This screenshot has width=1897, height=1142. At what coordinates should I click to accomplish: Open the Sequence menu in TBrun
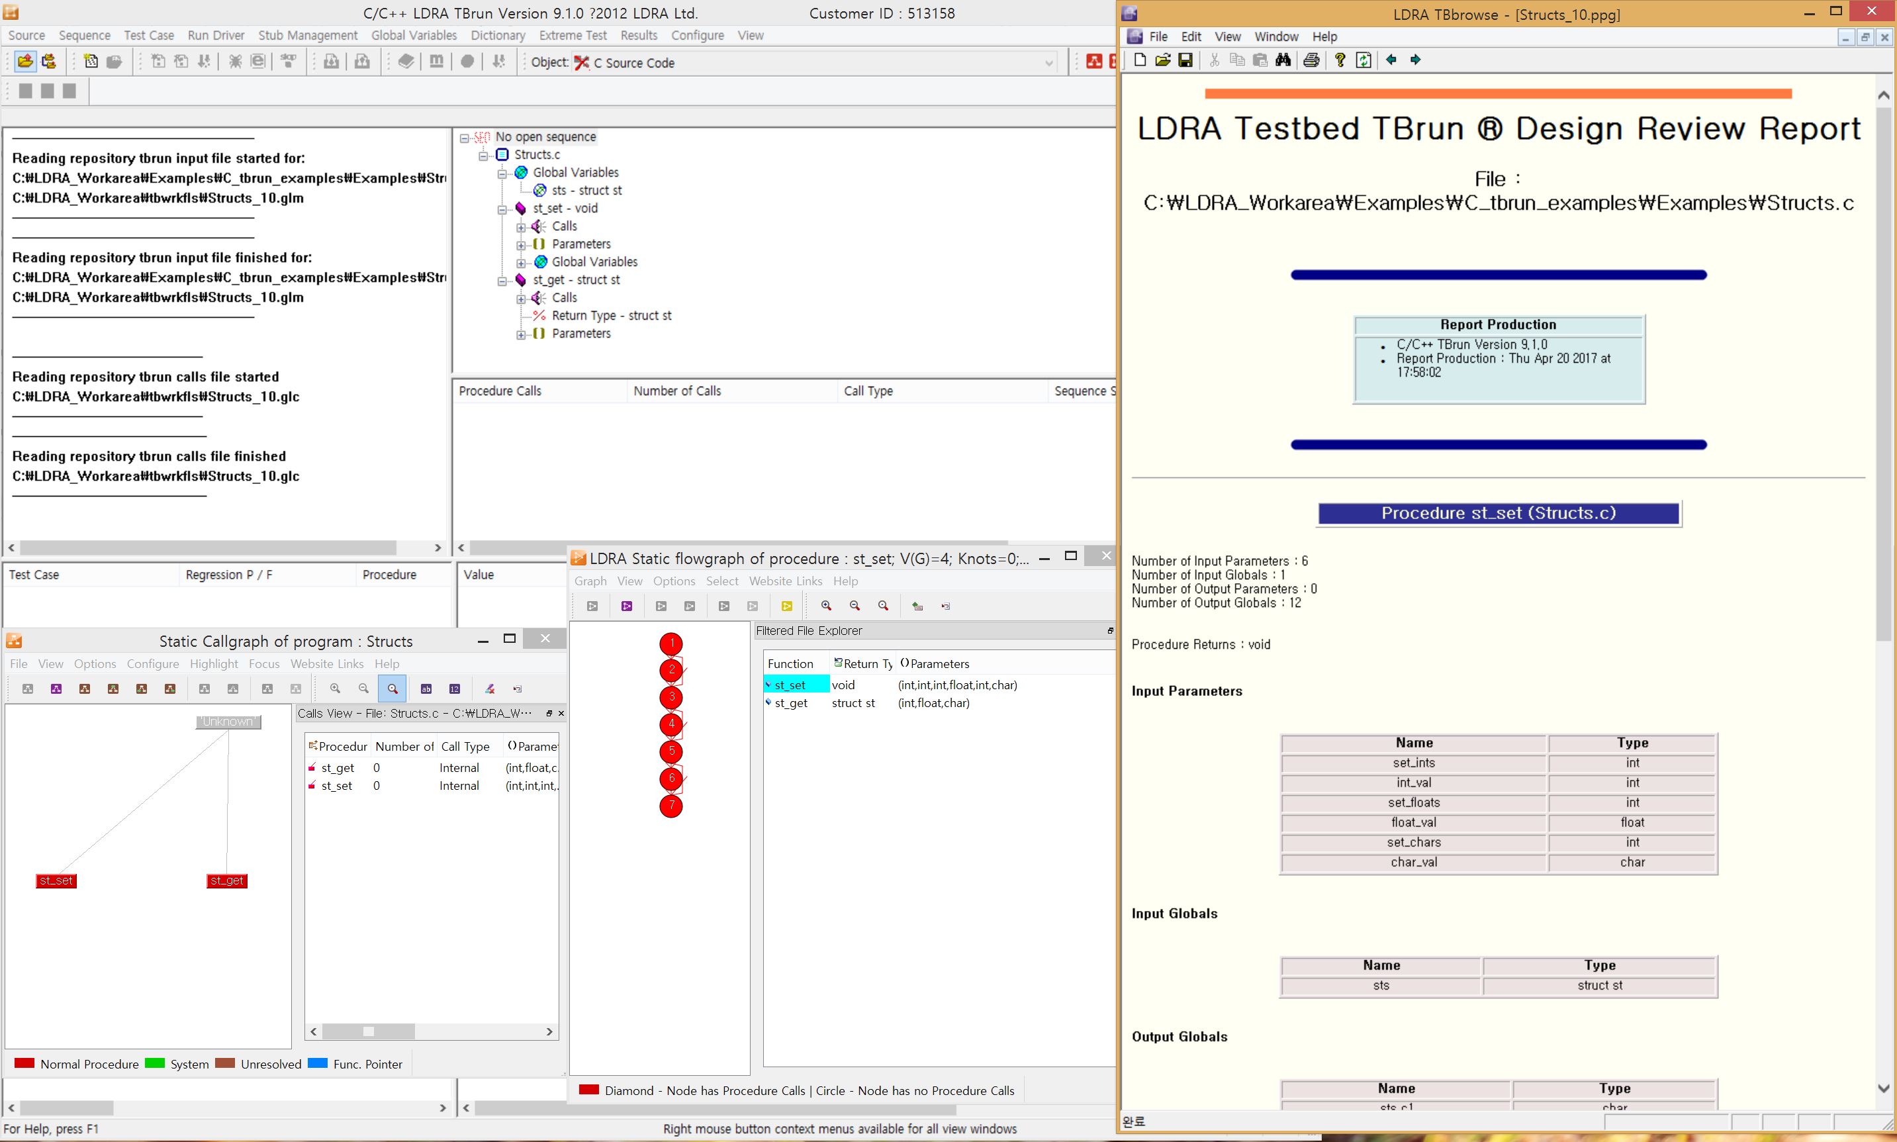coord(85,35)
